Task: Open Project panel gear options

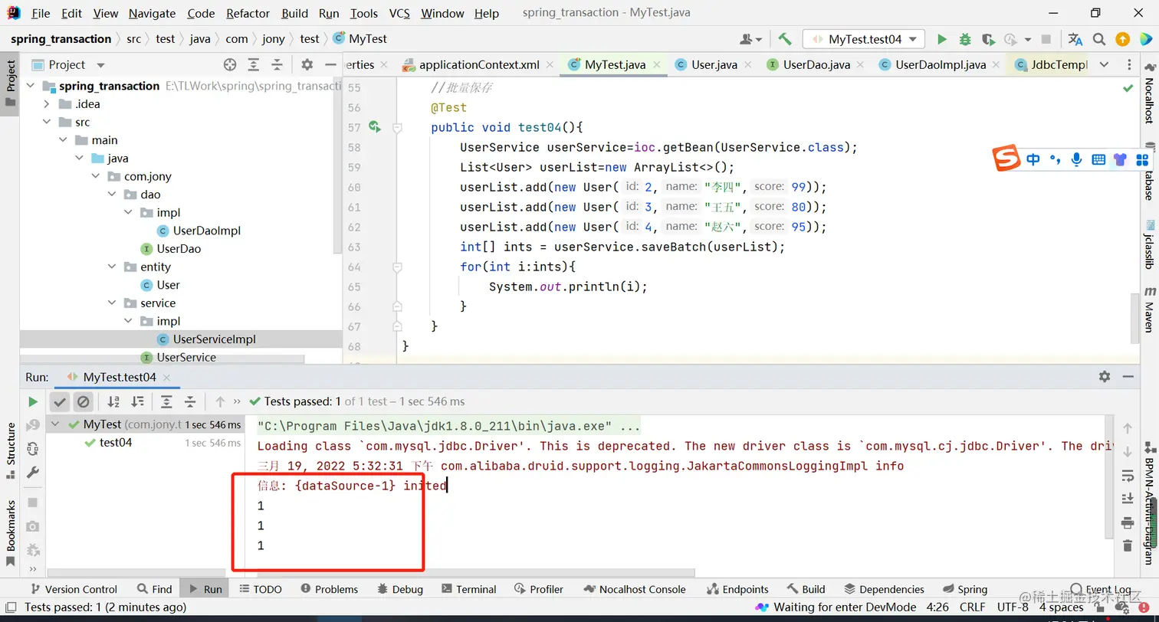Action: pyautogui.click(x=307, y=64)
